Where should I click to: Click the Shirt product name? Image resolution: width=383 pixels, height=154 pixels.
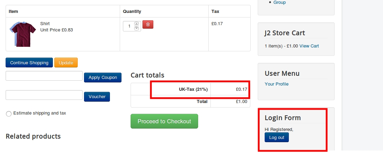tap(45, 24)
